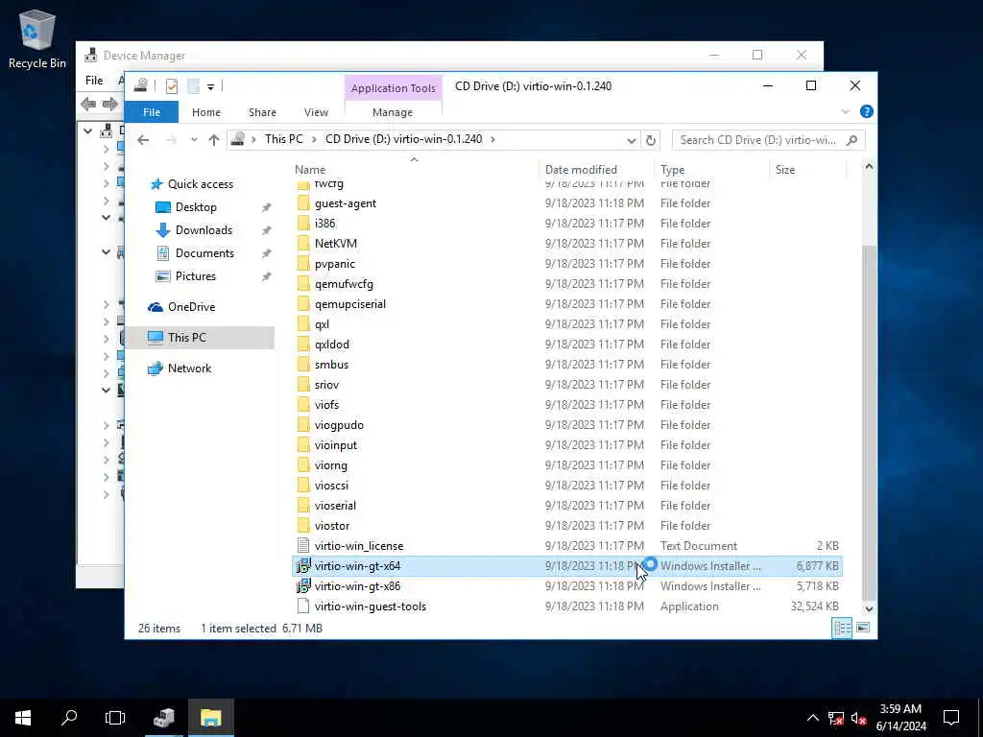Viewport: 983px width, 737px height.
Task: Open the viostor folder icon
Action: pos(303,526)
